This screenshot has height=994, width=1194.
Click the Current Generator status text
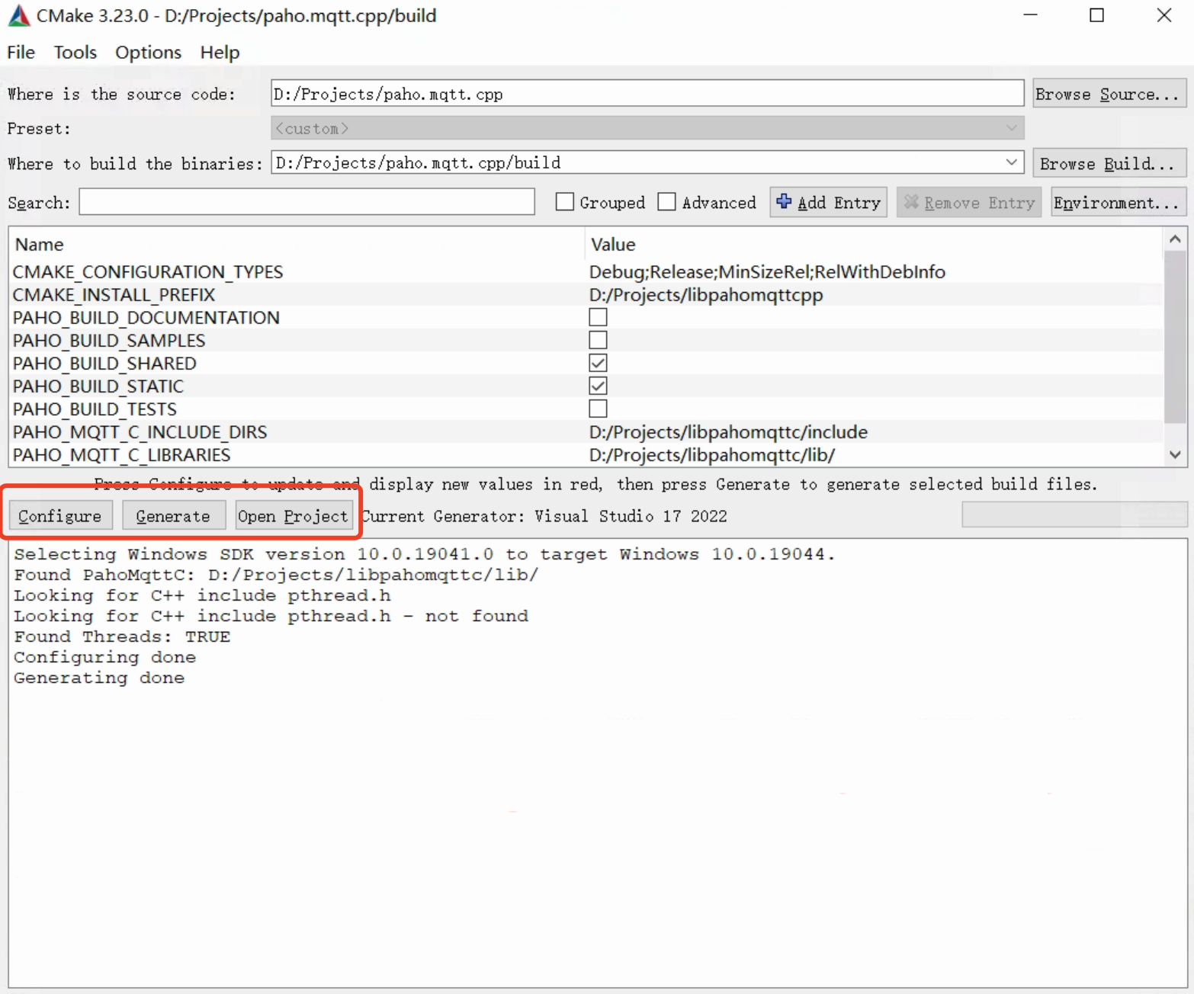point(544,516)
